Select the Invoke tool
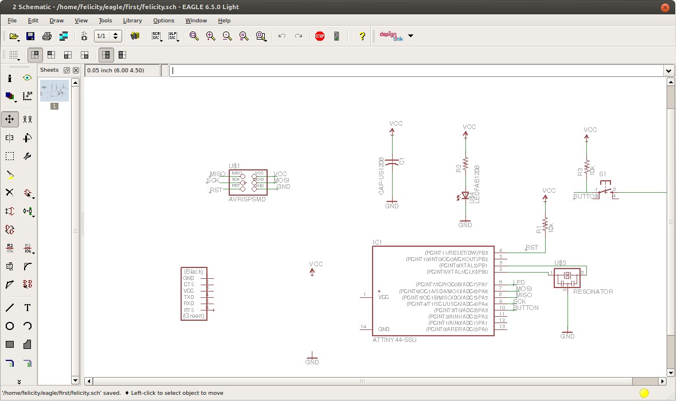 pyautogui.click(x=27, y=285)
